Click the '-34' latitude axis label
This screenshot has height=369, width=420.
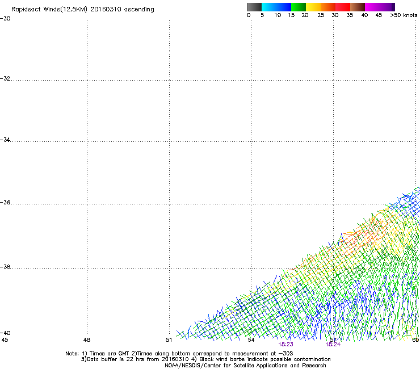tap(5, 140)
